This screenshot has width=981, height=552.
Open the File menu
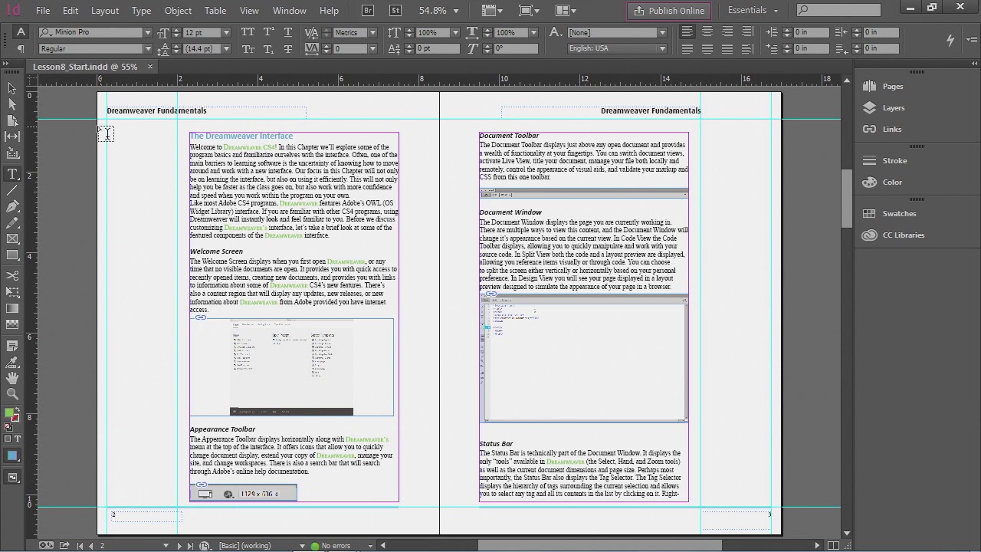point(43,11)
